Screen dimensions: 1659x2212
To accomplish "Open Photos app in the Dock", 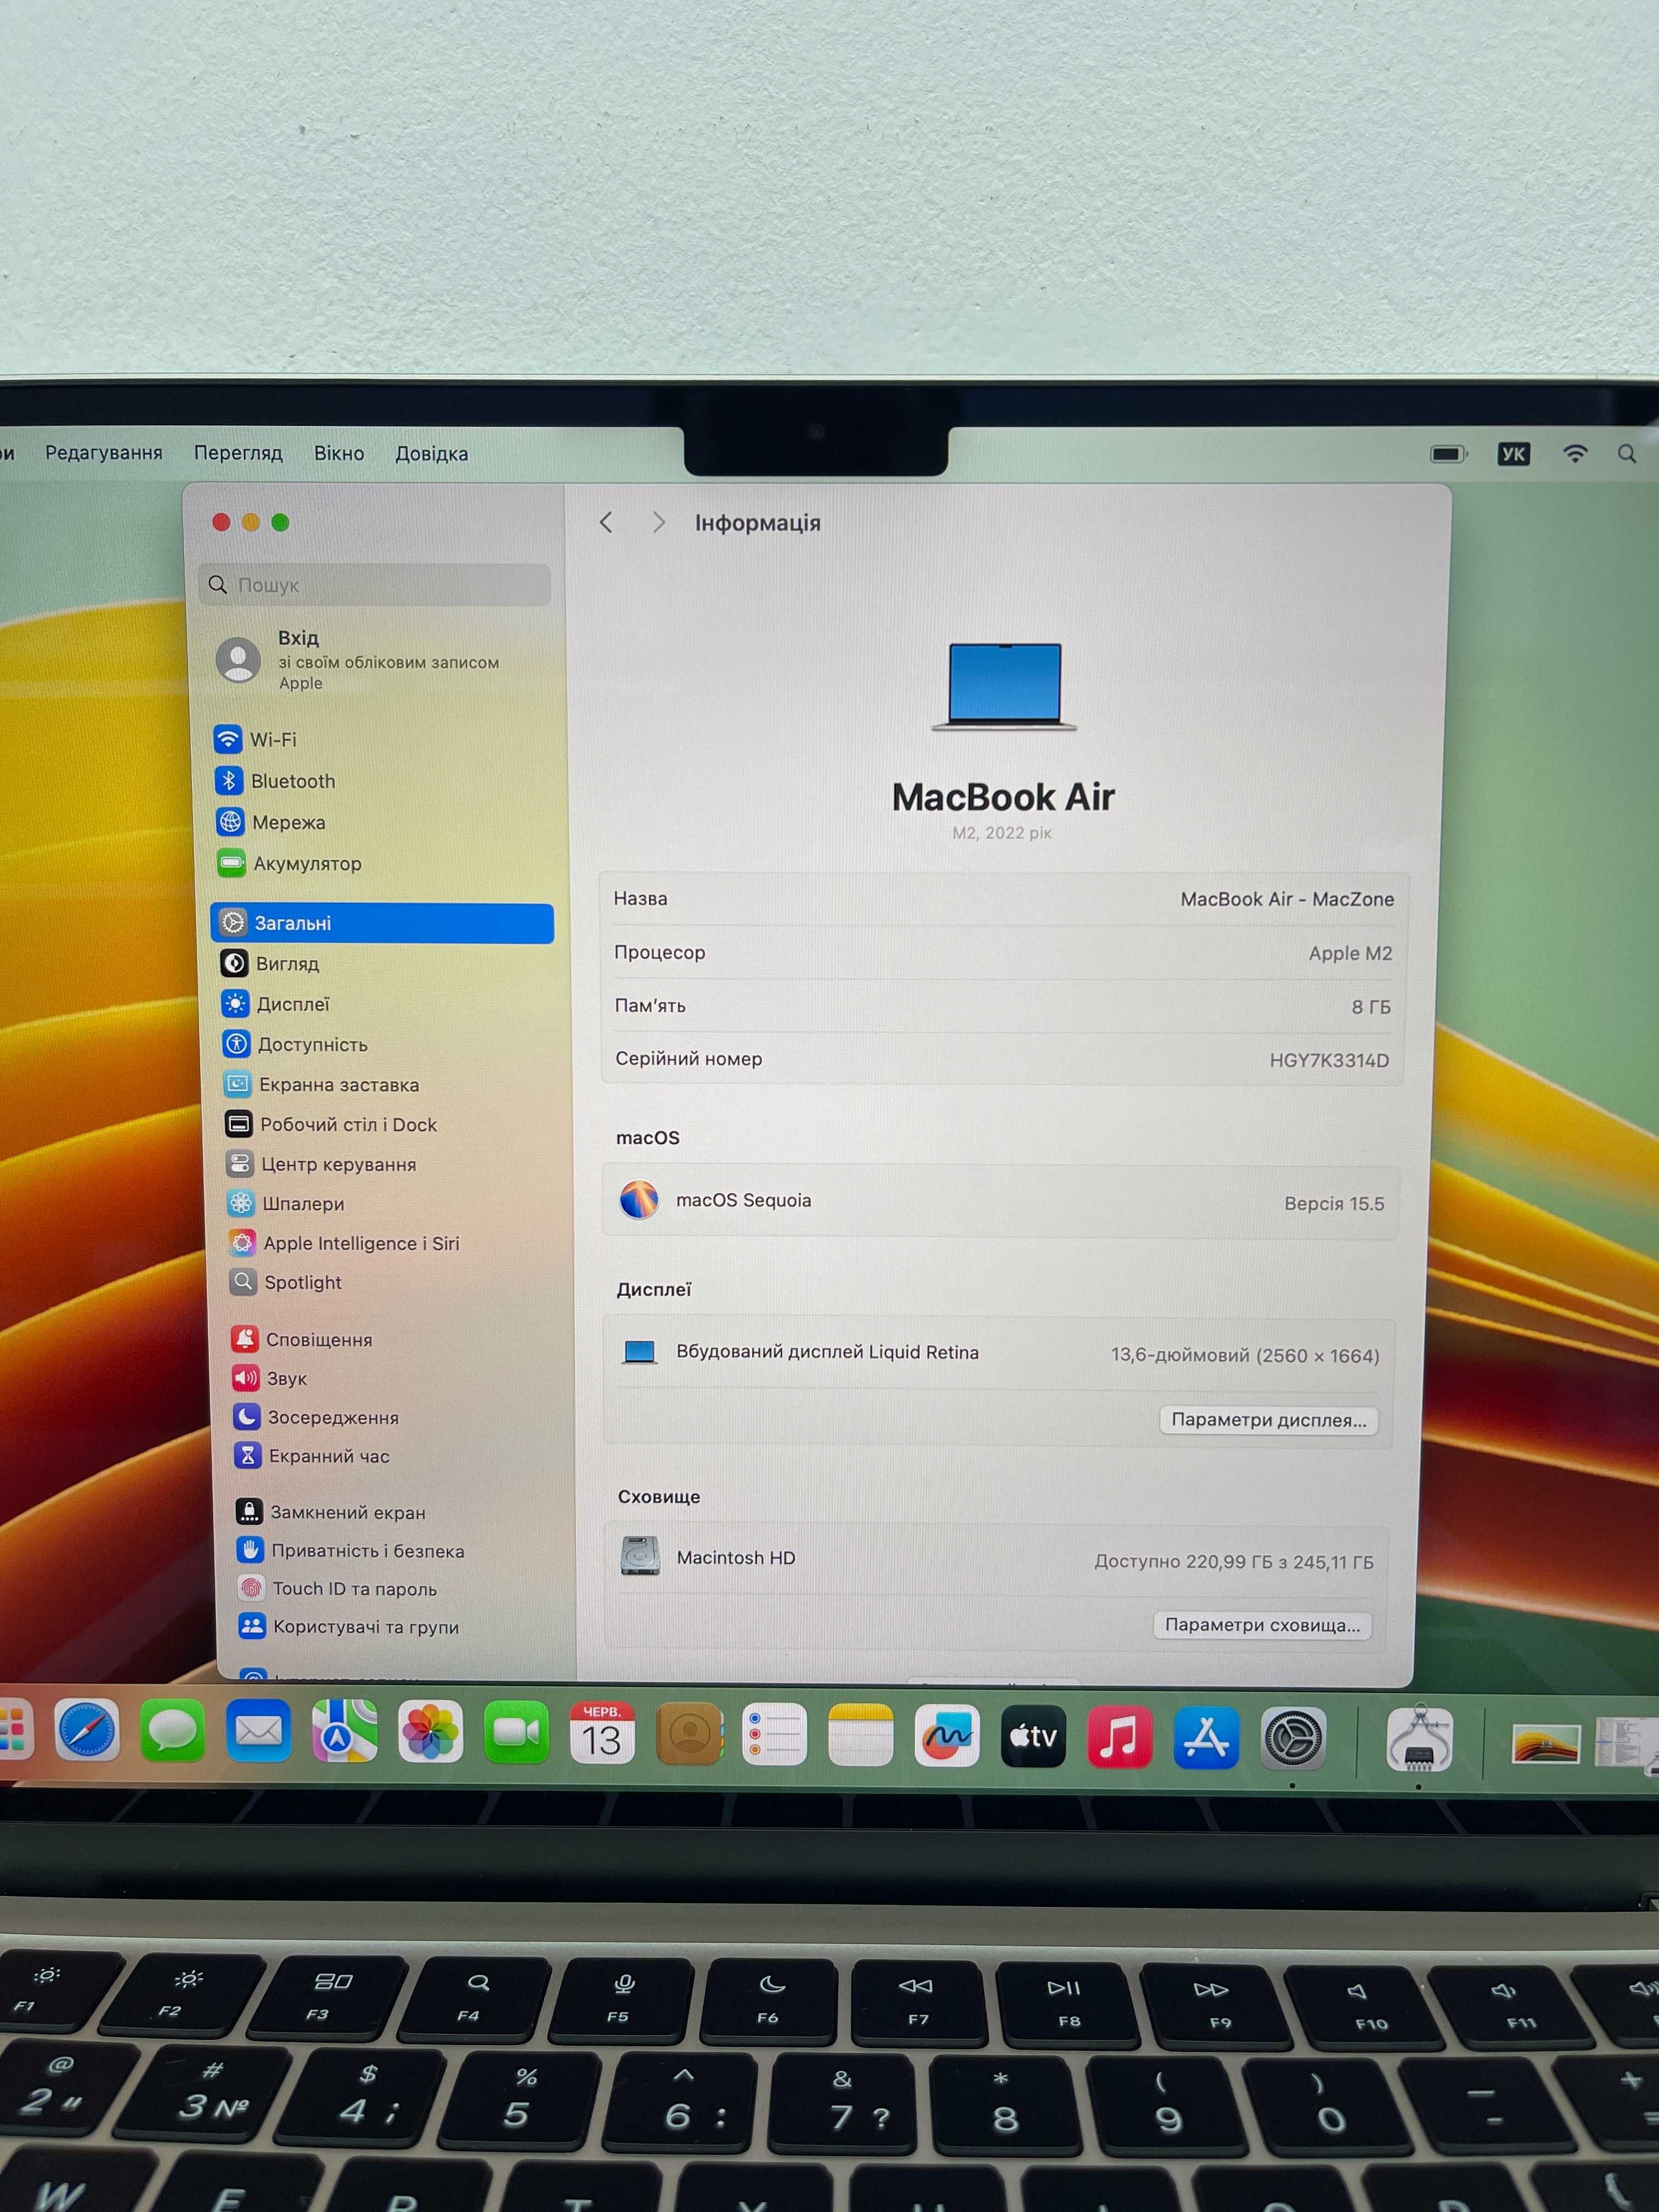I will [431, 1732].
